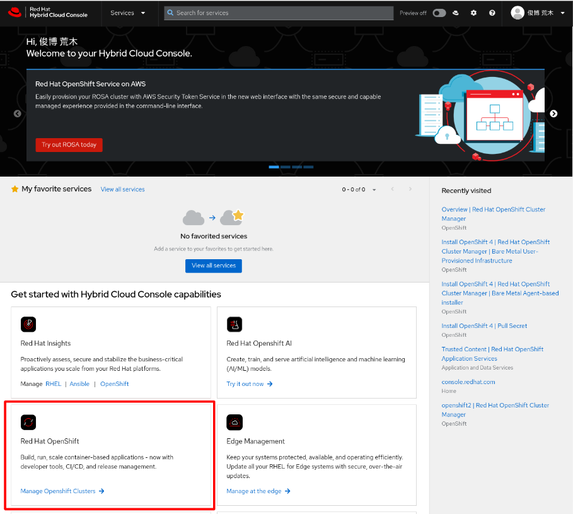573x514 pixels.
Task: Open the Services dropdown menu
Action: click(129, 13)
